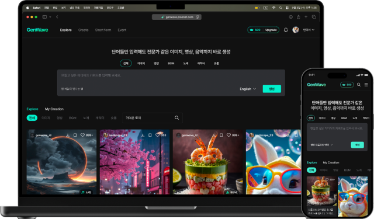Expand the prompt language dropdown on the phone
The image size is (374, 219).
click(321, 145)
